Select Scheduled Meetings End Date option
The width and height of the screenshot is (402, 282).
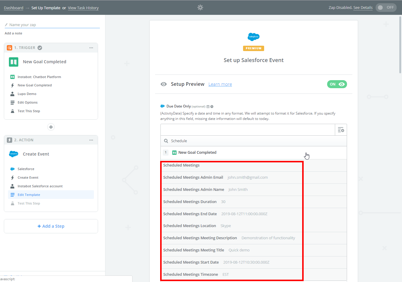tap(254, 214)
